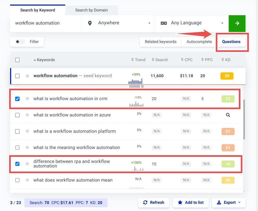This screenshot has width=258, height=211.
Task: Click the sort arrows beside CPC
Action: click(182, 60)
